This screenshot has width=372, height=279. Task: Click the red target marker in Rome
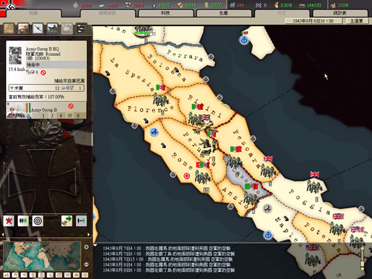pos(187,176)
